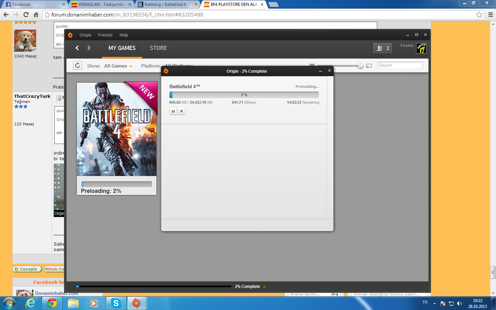Select the Battlefield 4 game cover
Image resolution: width=496 pixels, height=310 pixels.
pyautogui.click(x=117, y=129)
